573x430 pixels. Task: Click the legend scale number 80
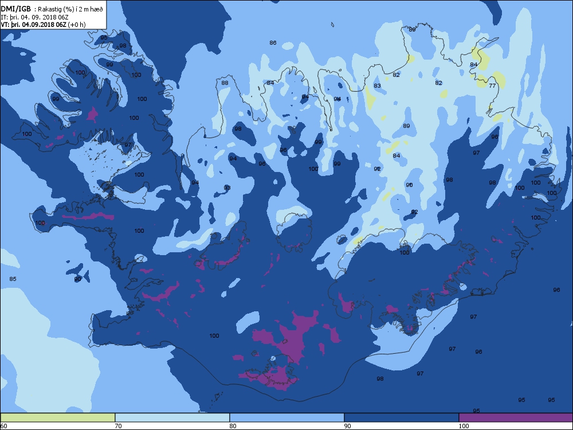pos(233,426)
